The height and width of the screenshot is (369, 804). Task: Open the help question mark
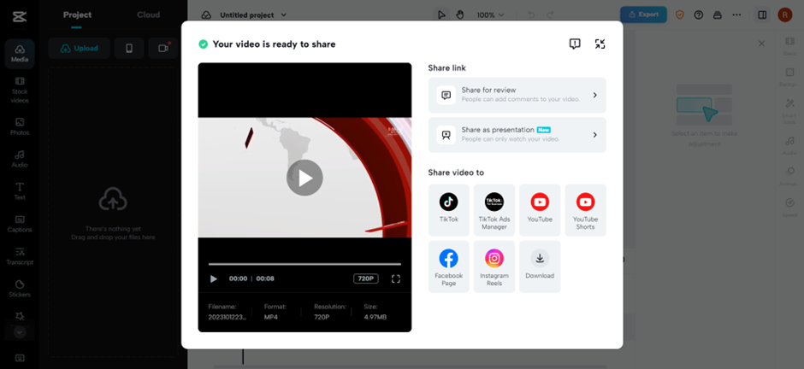coord(699,15)
